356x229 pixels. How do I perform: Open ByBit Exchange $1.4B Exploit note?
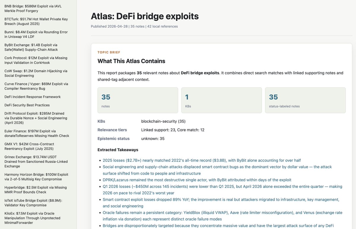[x=31, y=47]
